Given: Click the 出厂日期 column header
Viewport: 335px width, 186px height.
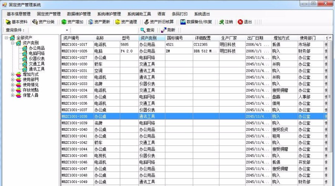Looking at the screenshot, I should coord(255,38).
